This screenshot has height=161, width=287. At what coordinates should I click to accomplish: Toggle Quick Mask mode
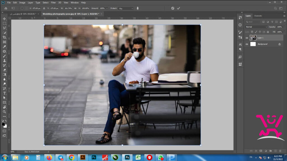click(x=4, y=131)
